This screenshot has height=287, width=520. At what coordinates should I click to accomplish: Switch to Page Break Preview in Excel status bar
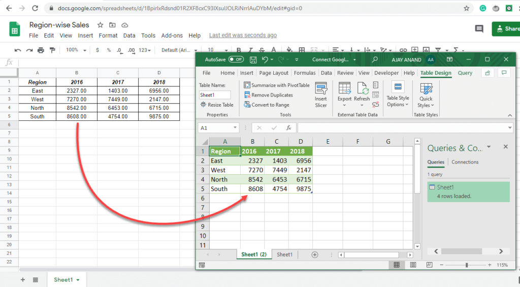pos(429,265)
